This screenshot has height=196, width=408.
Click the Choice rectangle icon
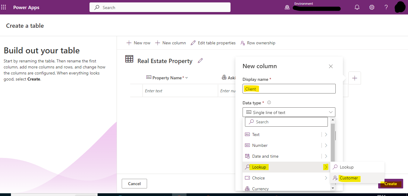(x=247, y=178)
